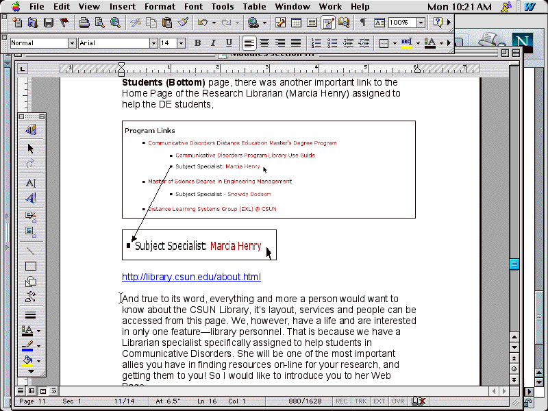Show or hide paragraph marks

[x=364, y=23]
